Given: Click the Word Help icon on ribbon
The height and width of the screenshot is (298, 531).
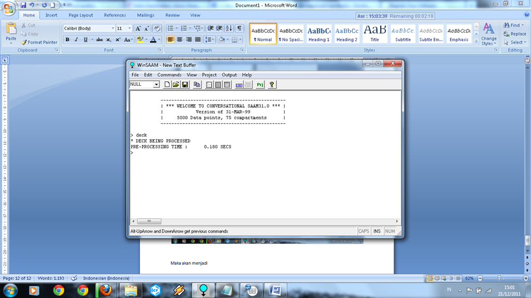Looking at the screenshot, I should [527, 15].
